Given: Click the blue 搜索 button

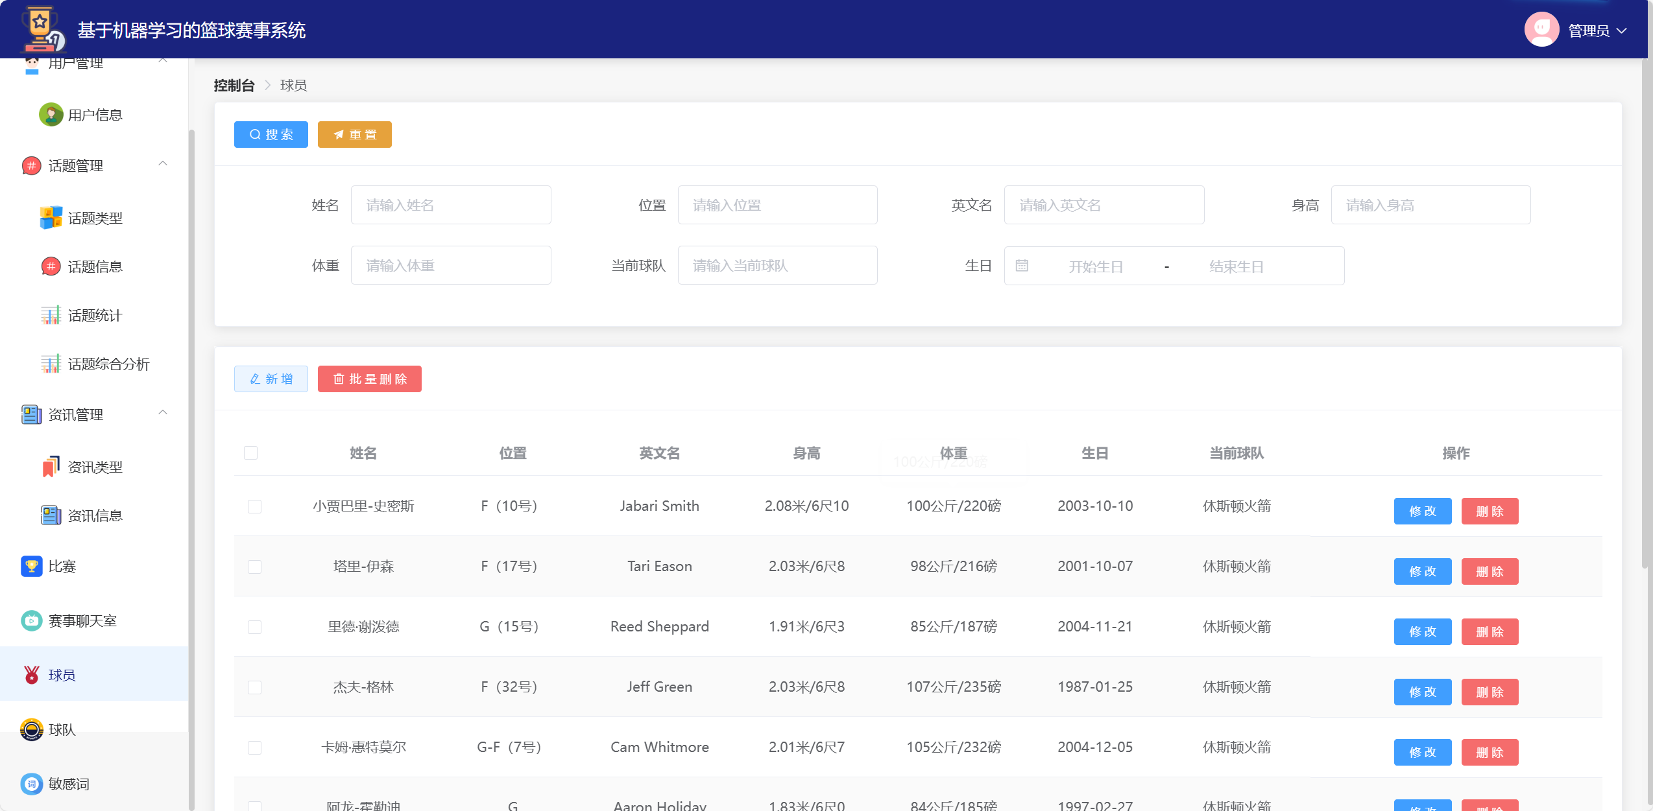Looking at the screenshot, I should click(x=271, y=134).
